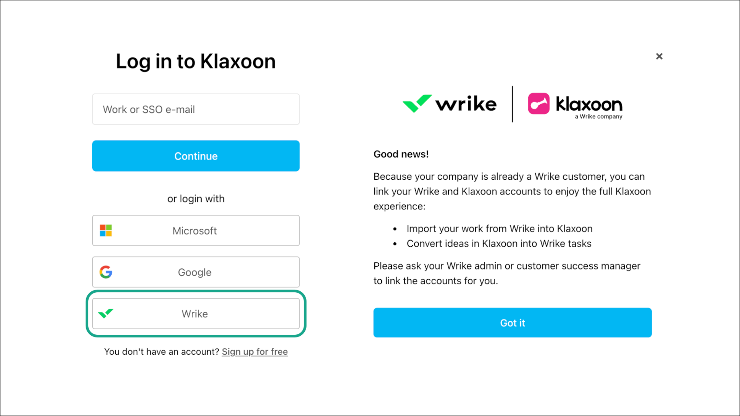The image size is (740, 416).
Task: Open the Sign up for free link
Action: (255, 352)
